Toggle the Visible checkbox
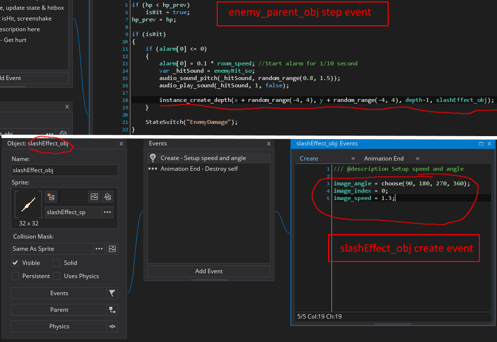497x342 pixels. pos(15,263)
